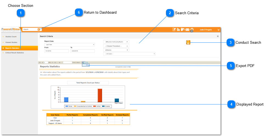Open the report editor notepad icon

[174, 30]
